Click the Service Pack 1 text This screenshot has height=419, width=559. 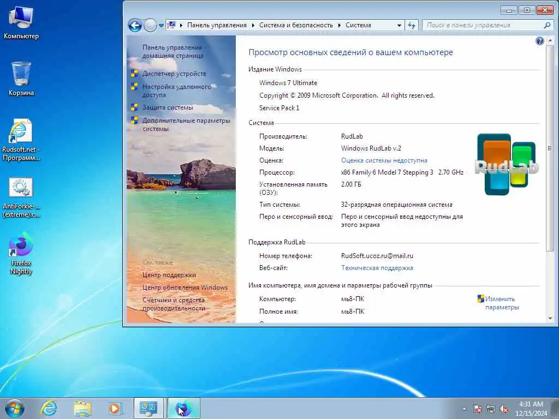coord(279,108)
